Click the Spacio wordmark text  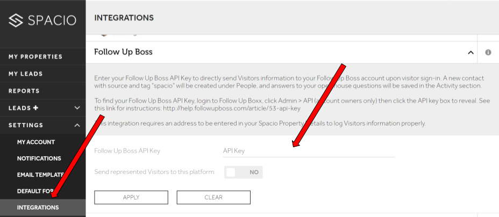pyautogui.click(x=52, y=20)
